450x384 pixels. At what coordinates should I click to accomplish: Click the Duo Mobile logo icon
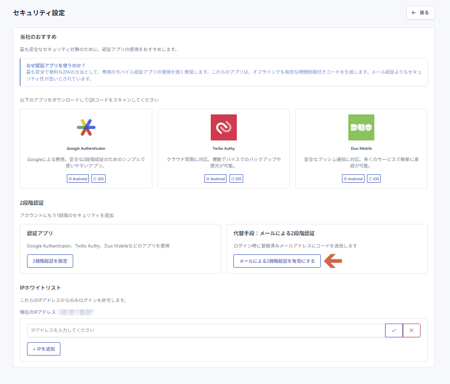(x=361, y=128)
